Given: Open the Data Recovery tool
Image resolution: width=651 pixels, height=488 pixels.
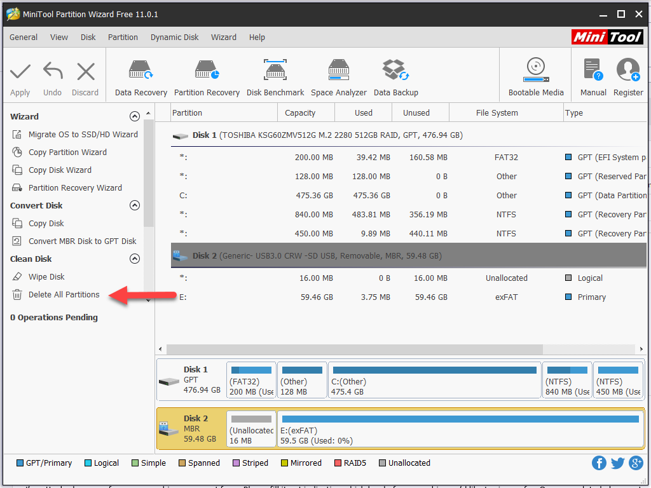Looking at the screenshot, I should [140, 78].
